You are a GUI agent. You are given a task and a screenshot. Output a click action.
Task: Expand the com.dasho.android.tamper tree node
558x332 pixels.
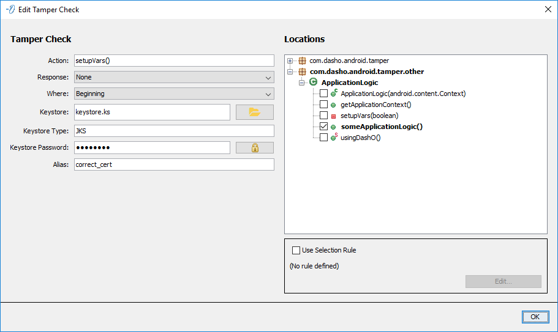[290, 61]
